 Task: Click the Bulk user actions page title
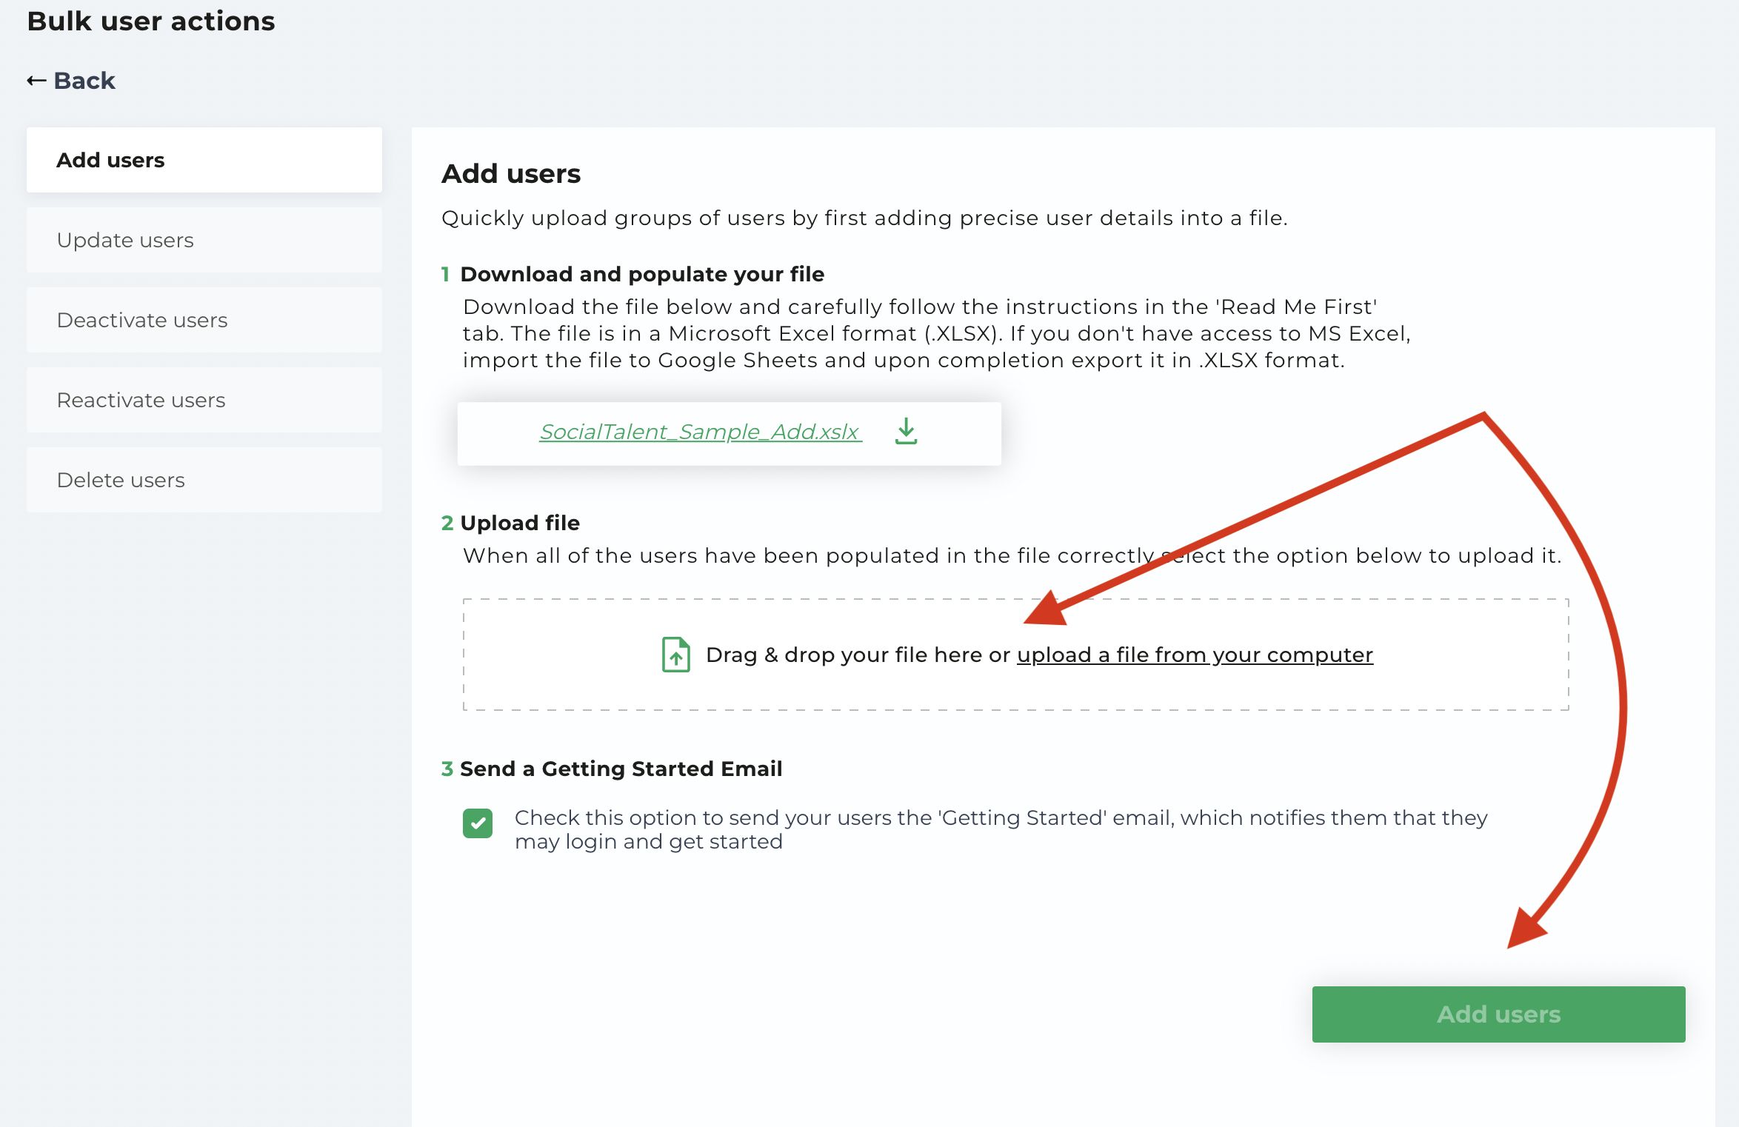pyautogui.click(x=151, y=21)
